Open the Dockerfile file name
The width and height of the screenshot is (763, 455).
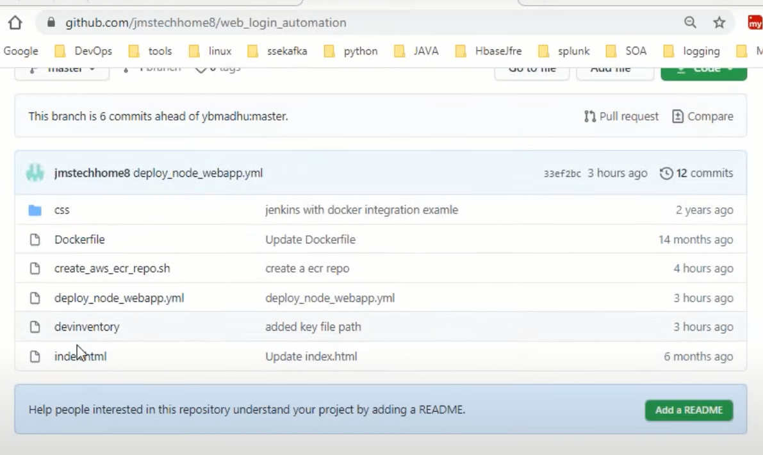tap(79, 240)
